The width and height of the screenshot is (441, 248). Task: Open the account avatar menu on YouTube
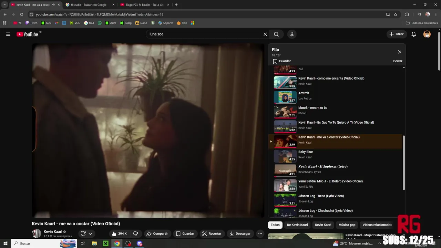point(427,34)
